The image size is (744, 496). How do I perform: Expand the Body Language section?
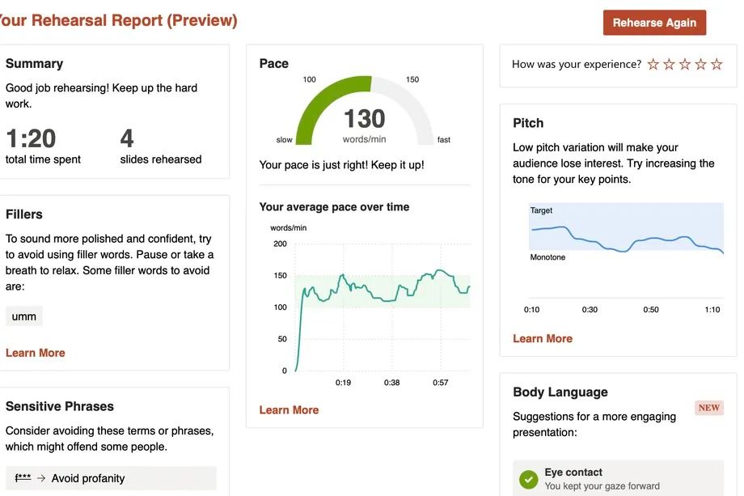[560, 392]
